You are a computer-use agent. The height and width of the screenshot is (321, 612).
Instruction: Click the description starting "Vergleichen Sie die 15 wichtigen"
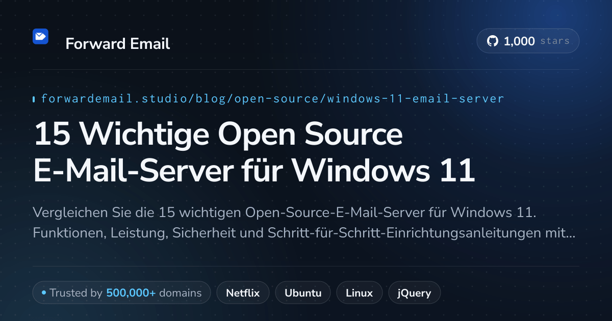pos(304,223)
